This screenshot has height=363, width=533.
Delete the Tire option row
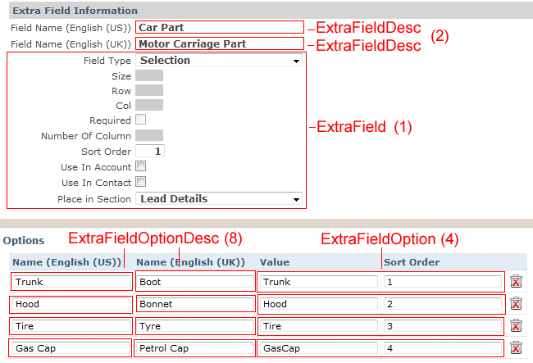(x=516, y=325)
